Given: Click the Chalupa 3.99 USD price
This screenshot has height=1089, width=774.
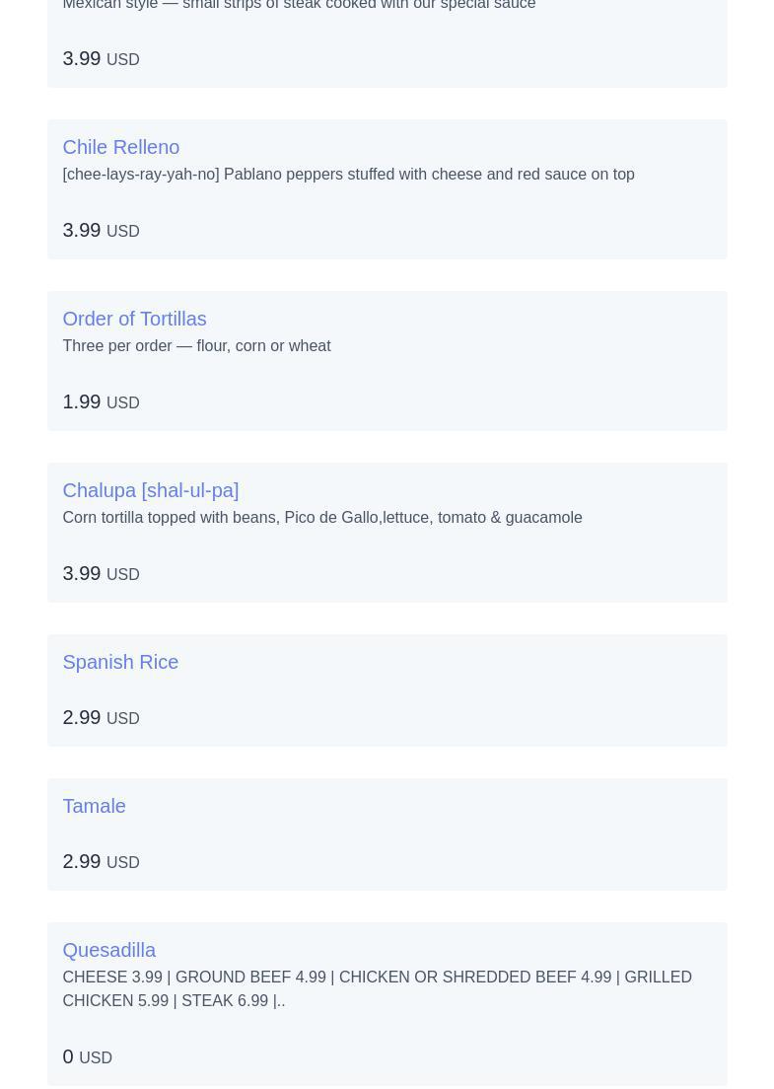Looking at the screenshot, I should coord(101,574).
